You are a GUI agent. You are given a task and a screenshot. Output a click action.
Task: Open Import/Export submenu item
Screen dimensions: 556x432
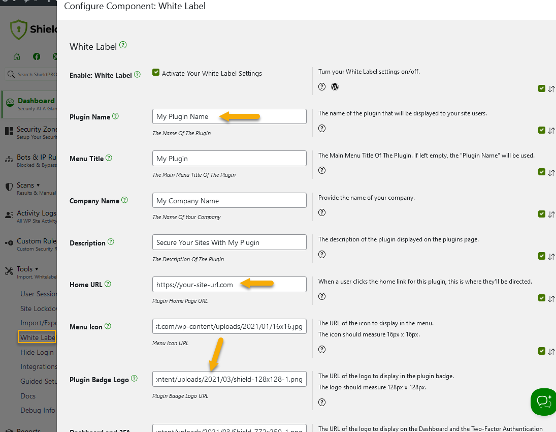pos(38,323)
